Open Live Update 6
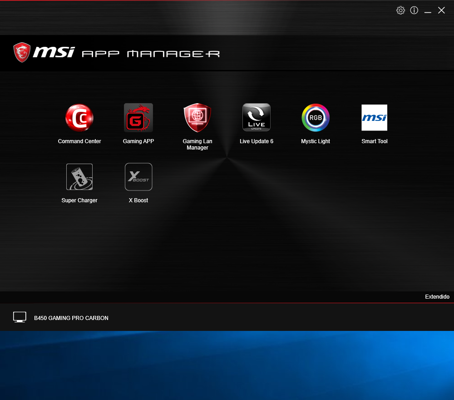Screen dimensions: 454x400 [x=257, y=117]
